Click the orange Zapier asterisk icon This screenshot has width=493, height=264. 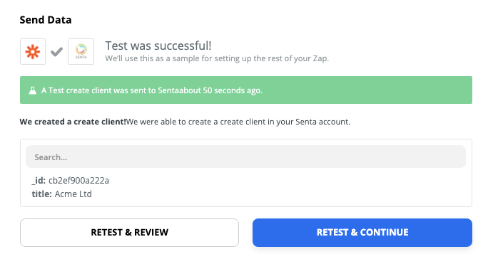tap(33, 52)
